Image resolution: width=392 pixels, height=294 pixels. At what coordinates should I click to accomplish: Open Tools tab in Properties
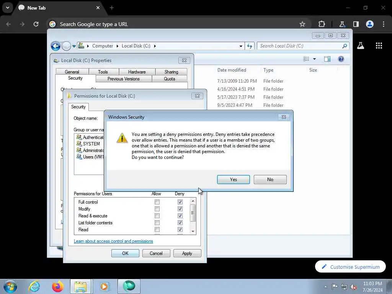pyautogui.click(x=103, y=72)
